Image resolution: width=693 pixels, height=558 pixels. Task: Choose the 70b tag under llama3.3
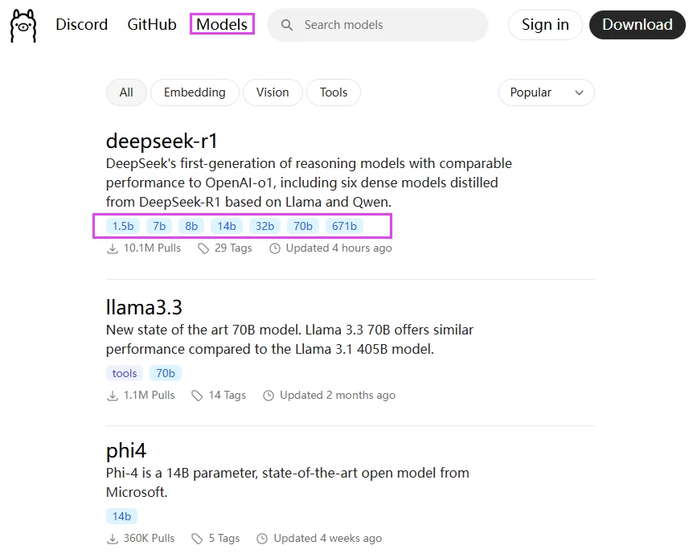tap(165, 373)
